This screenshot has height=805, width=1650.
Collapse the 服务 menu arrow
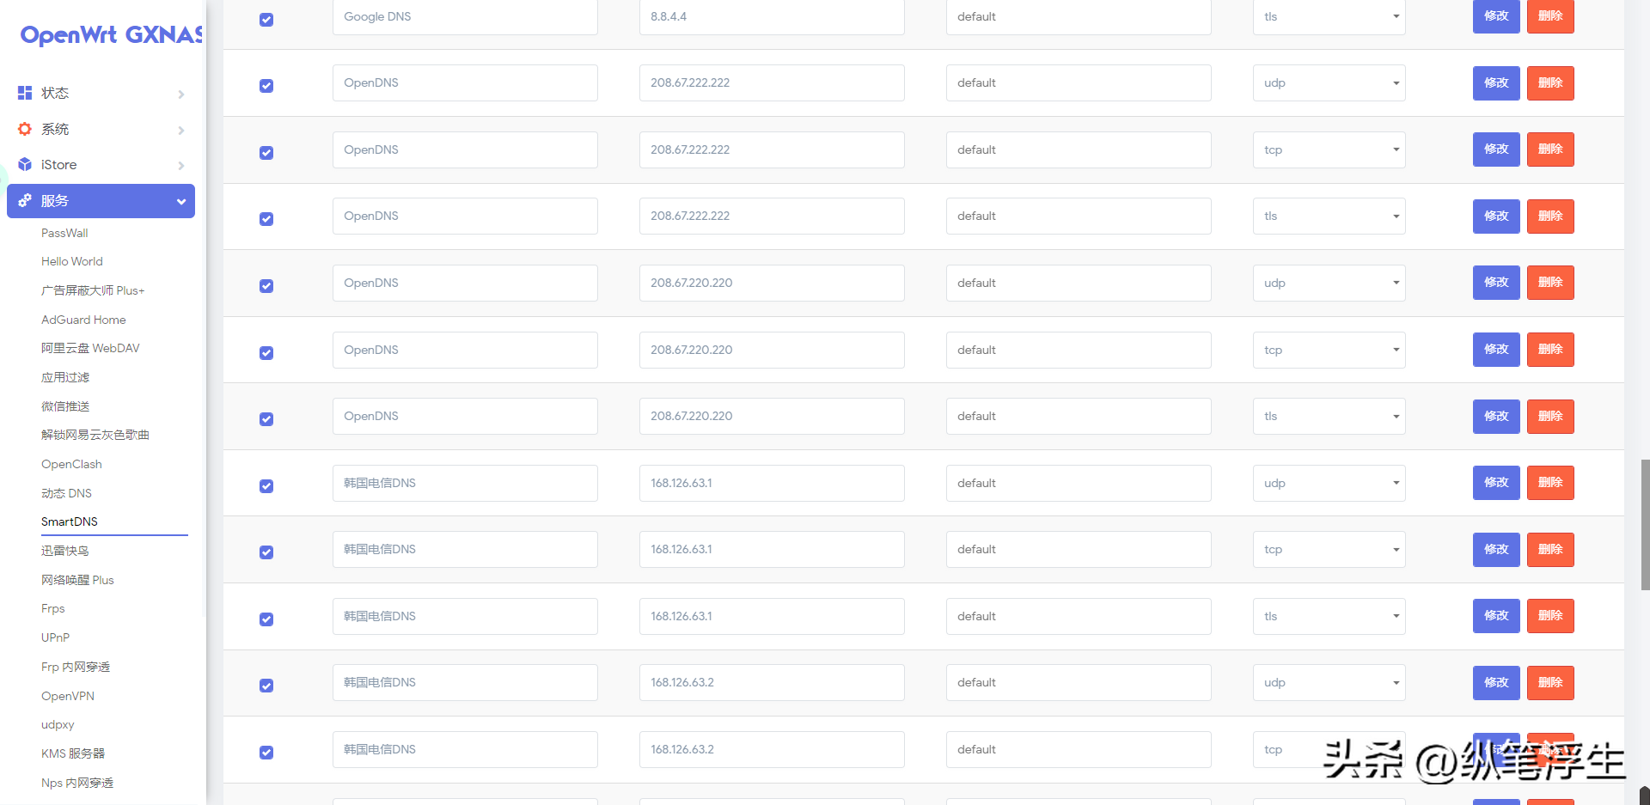pyautogui.click(x=181, y=201)
